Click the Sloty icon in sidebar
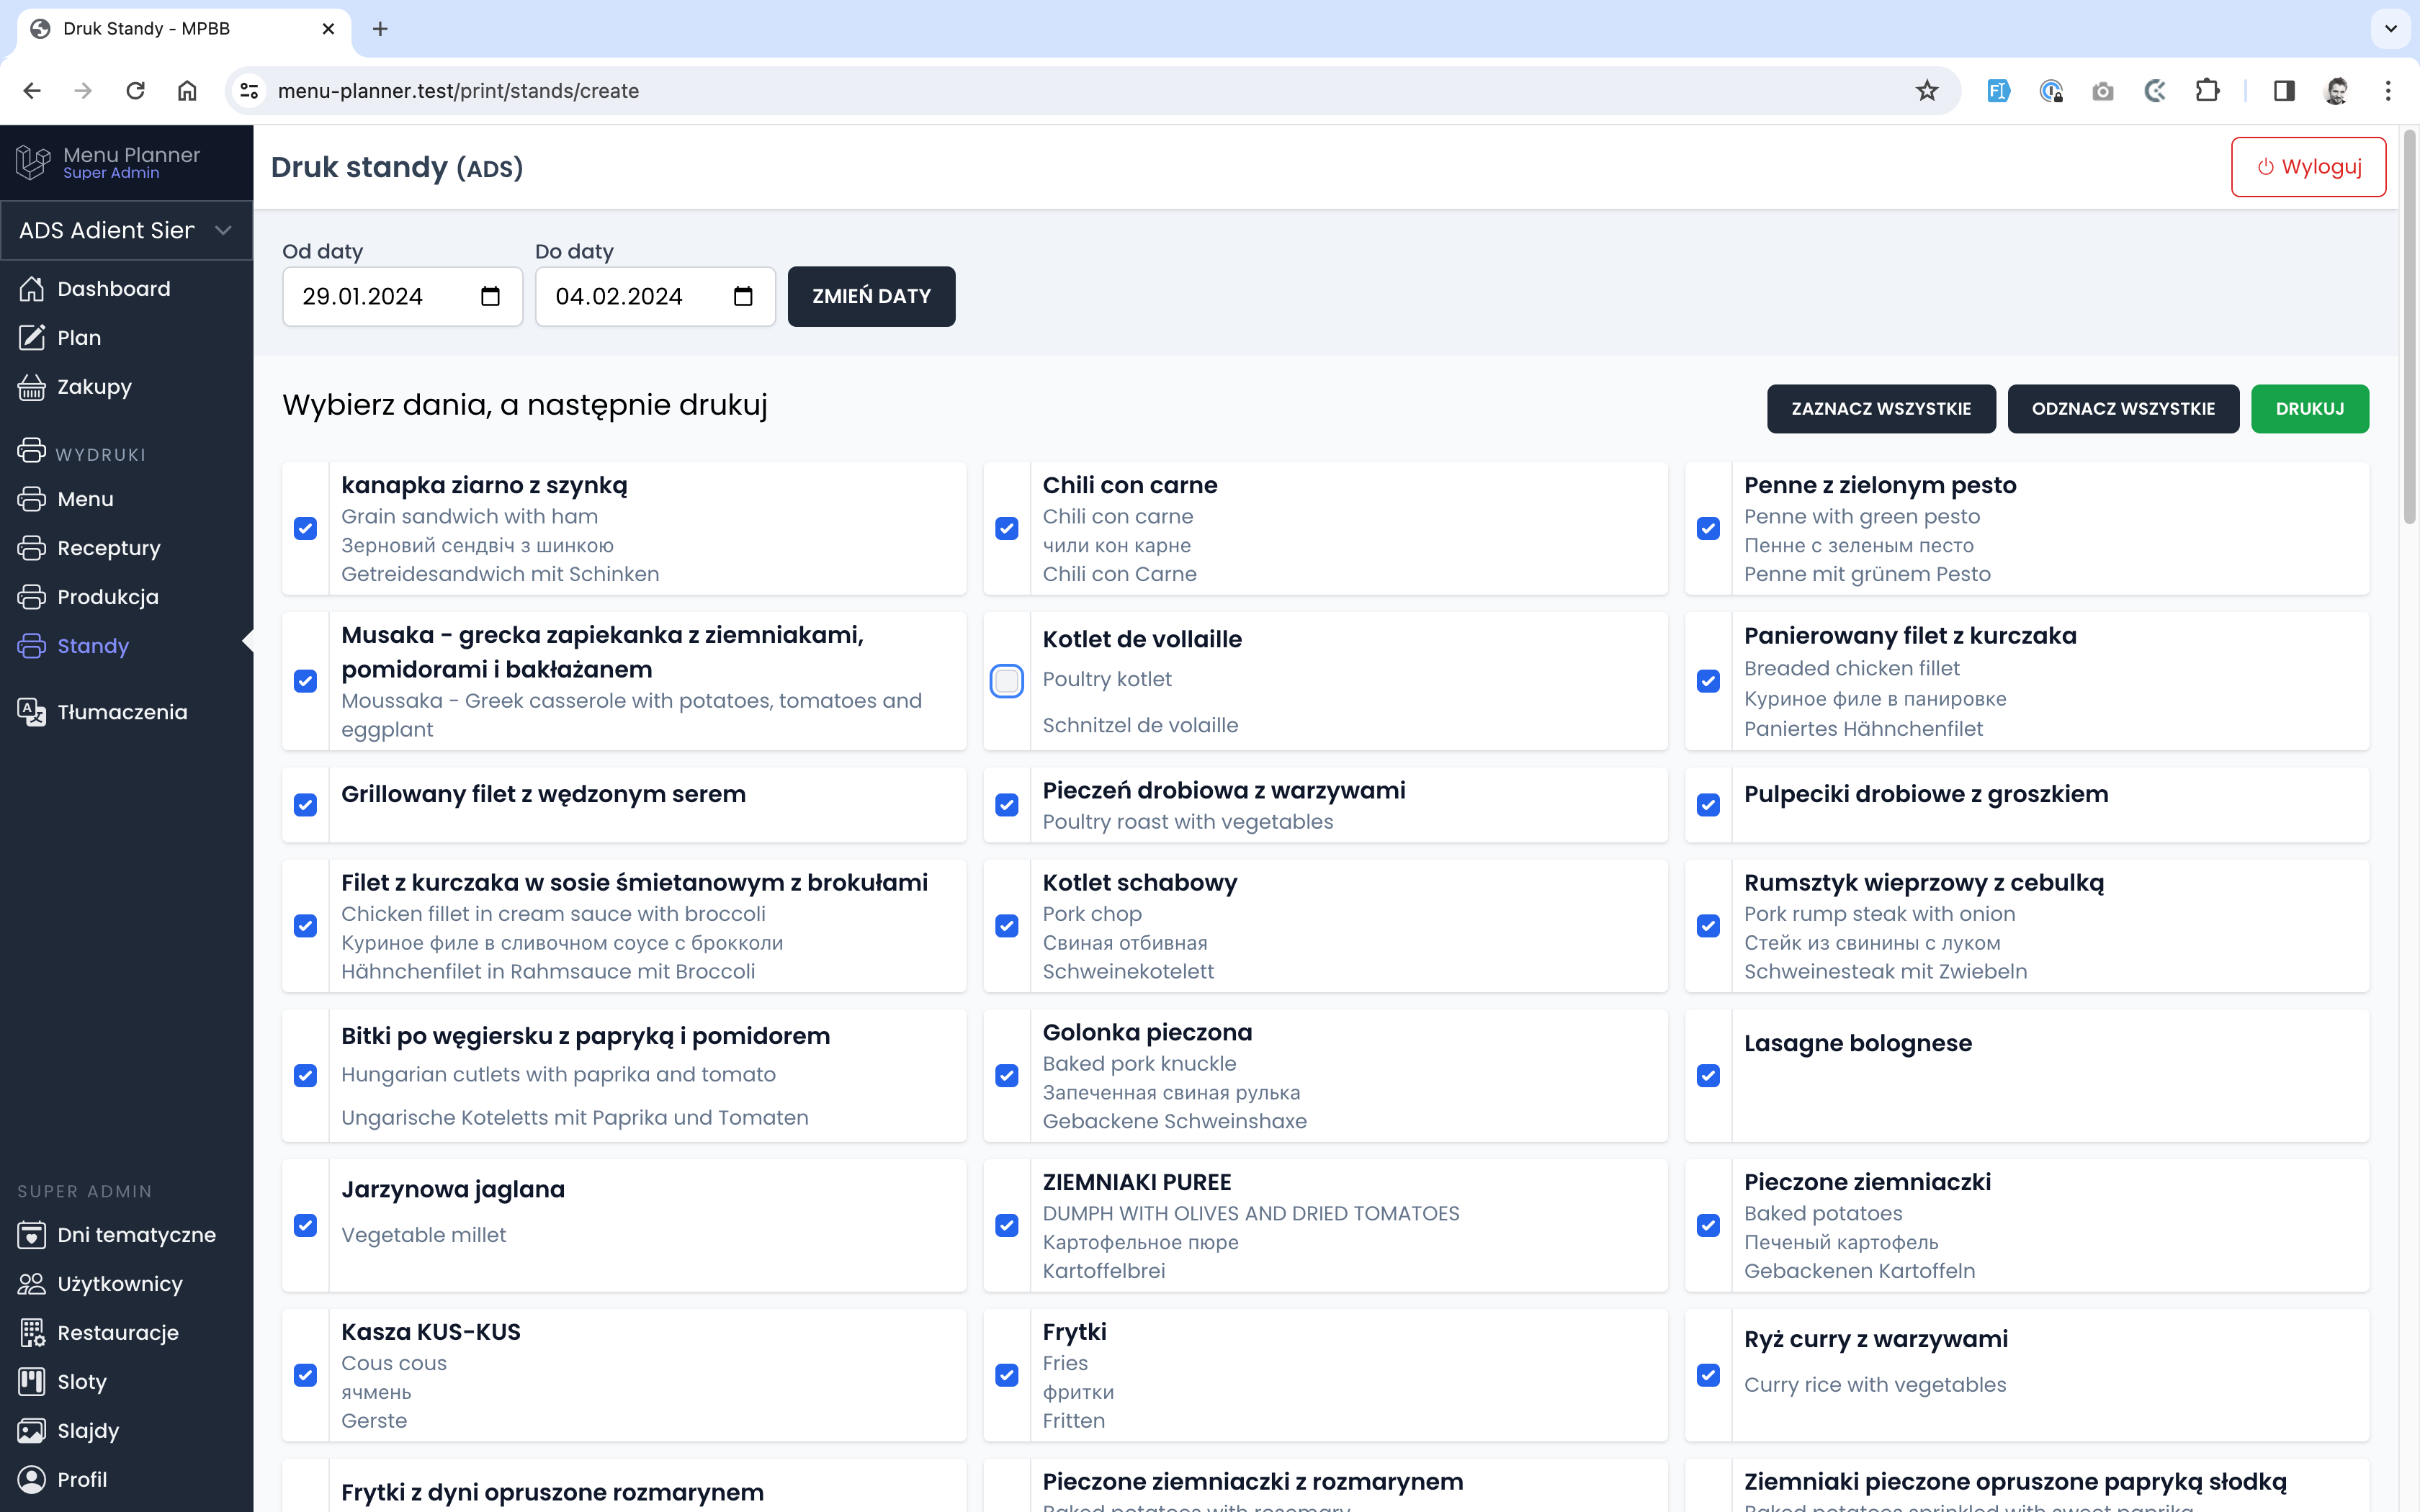The height and width of the screenshot is (1512, 2420). 32,1382
